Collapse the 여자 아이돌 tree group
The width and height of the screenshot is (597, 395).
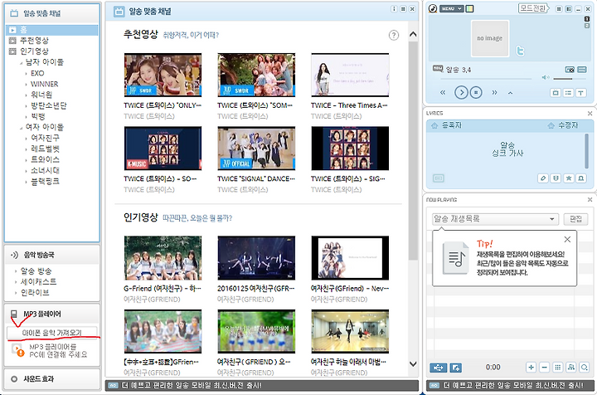coord(21,128)
